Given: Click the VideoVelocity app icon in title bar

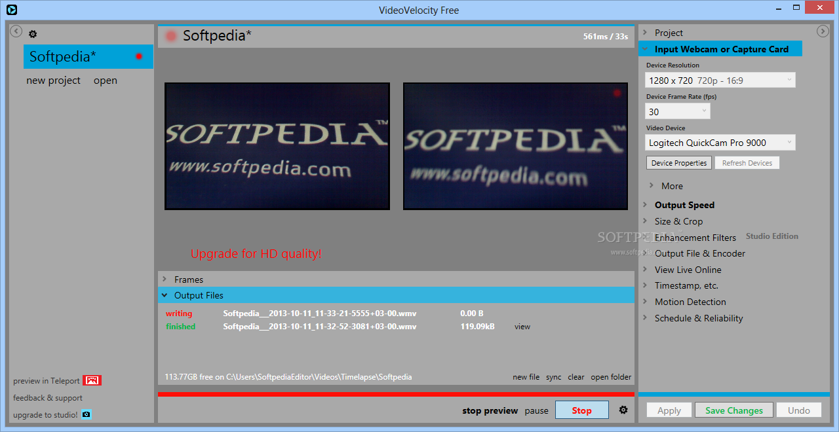Looking at the screenshot, I should click(11, 9).
